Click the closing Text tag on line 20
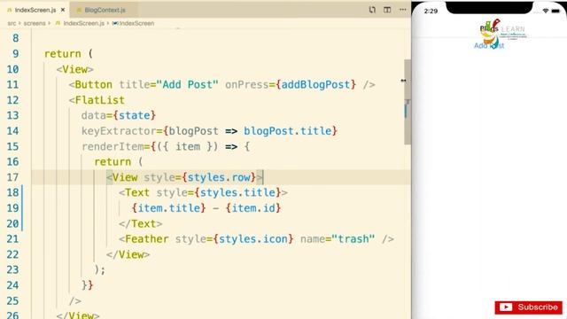Image resolution: width=567 pixels, height=319 pixels. click(x=141, y=223)
